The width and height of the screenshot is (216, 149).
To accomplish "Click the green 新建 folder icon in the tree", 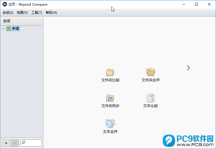I will click(9, 29).
